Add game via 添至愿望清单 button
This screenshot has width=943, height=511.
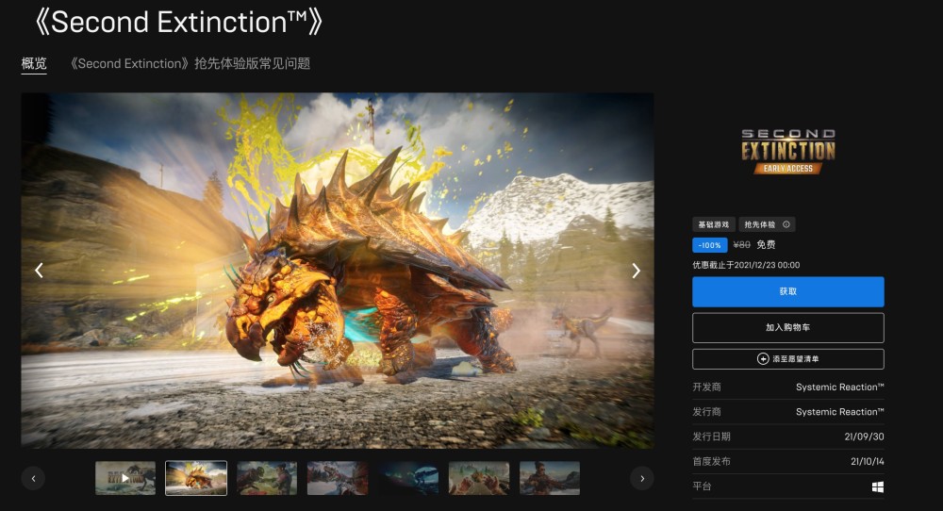tap(787, 359)
